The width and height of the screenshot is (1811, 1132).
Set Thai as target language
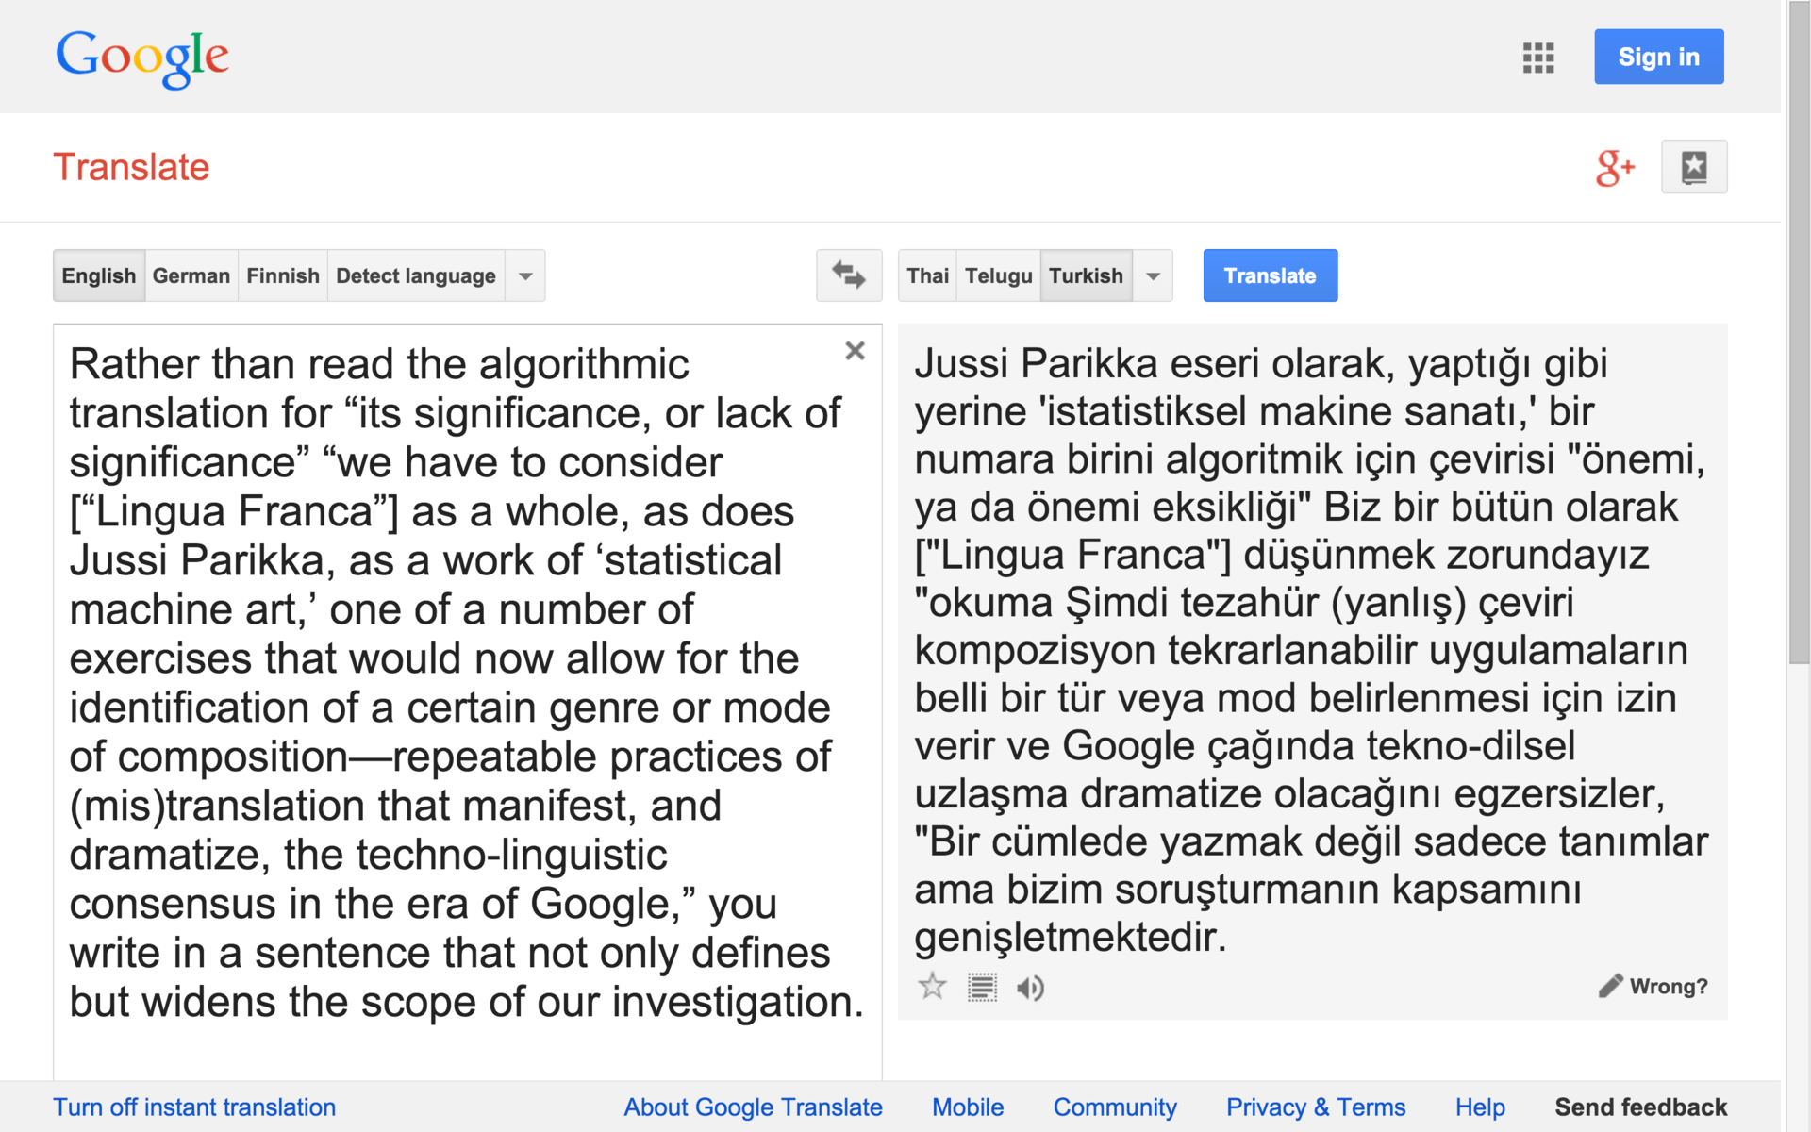(927, 275)
